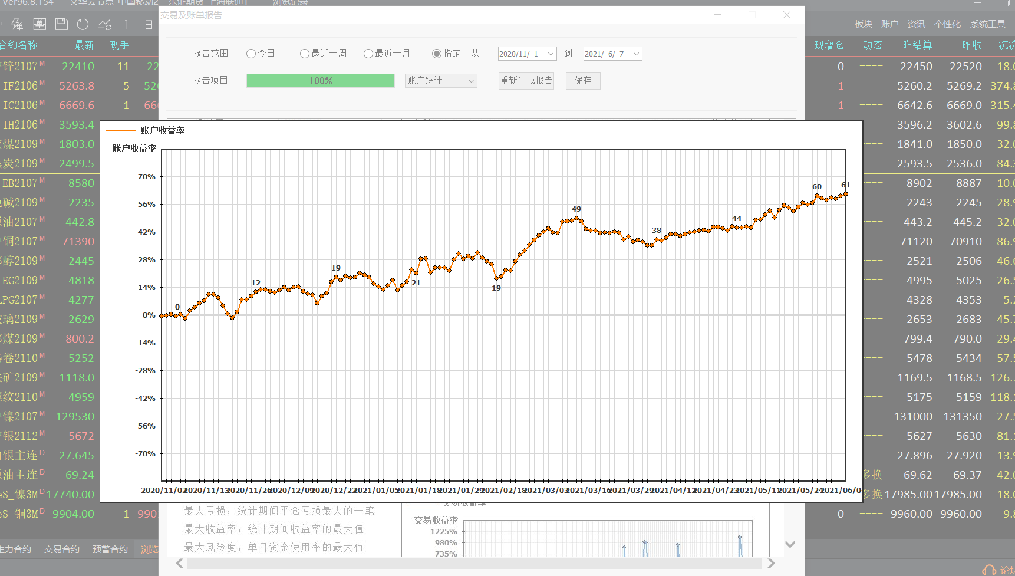The height and width of the screenshot is (576, 1015).
Task: Open the 板块 menu
Action: pyautogui.click(x=864, y=24)
